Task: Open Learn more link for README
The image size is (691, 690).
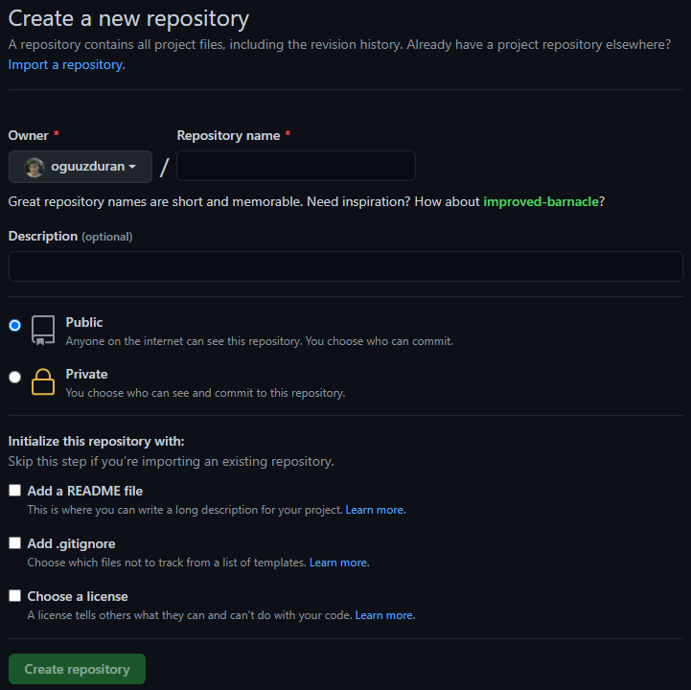Action: [x=376, y=510]
